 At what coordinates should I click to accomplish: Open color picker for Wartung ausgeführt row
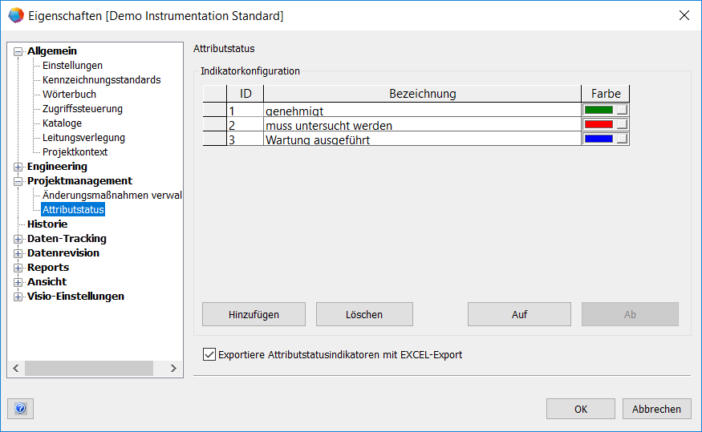point(622,139)
